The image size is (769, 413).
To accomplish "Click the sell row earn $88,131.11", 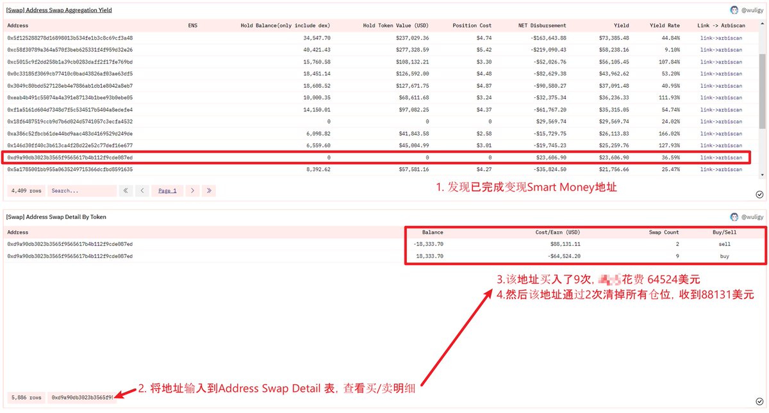I will 565,245.
